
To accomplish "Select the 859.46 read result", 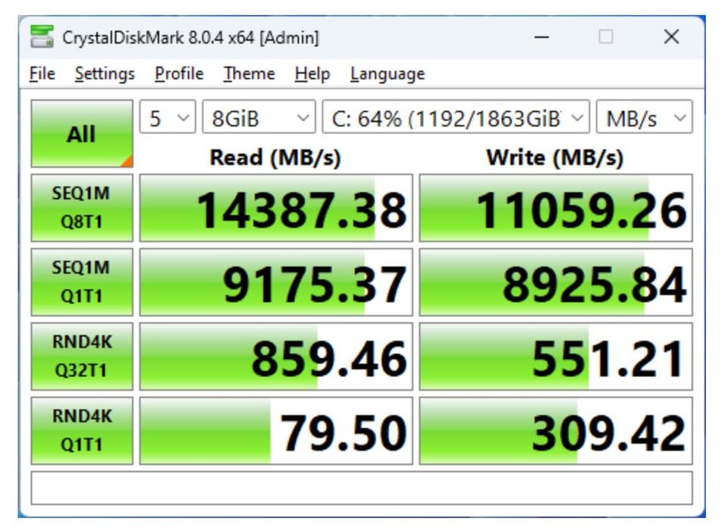I will (276, 357).
